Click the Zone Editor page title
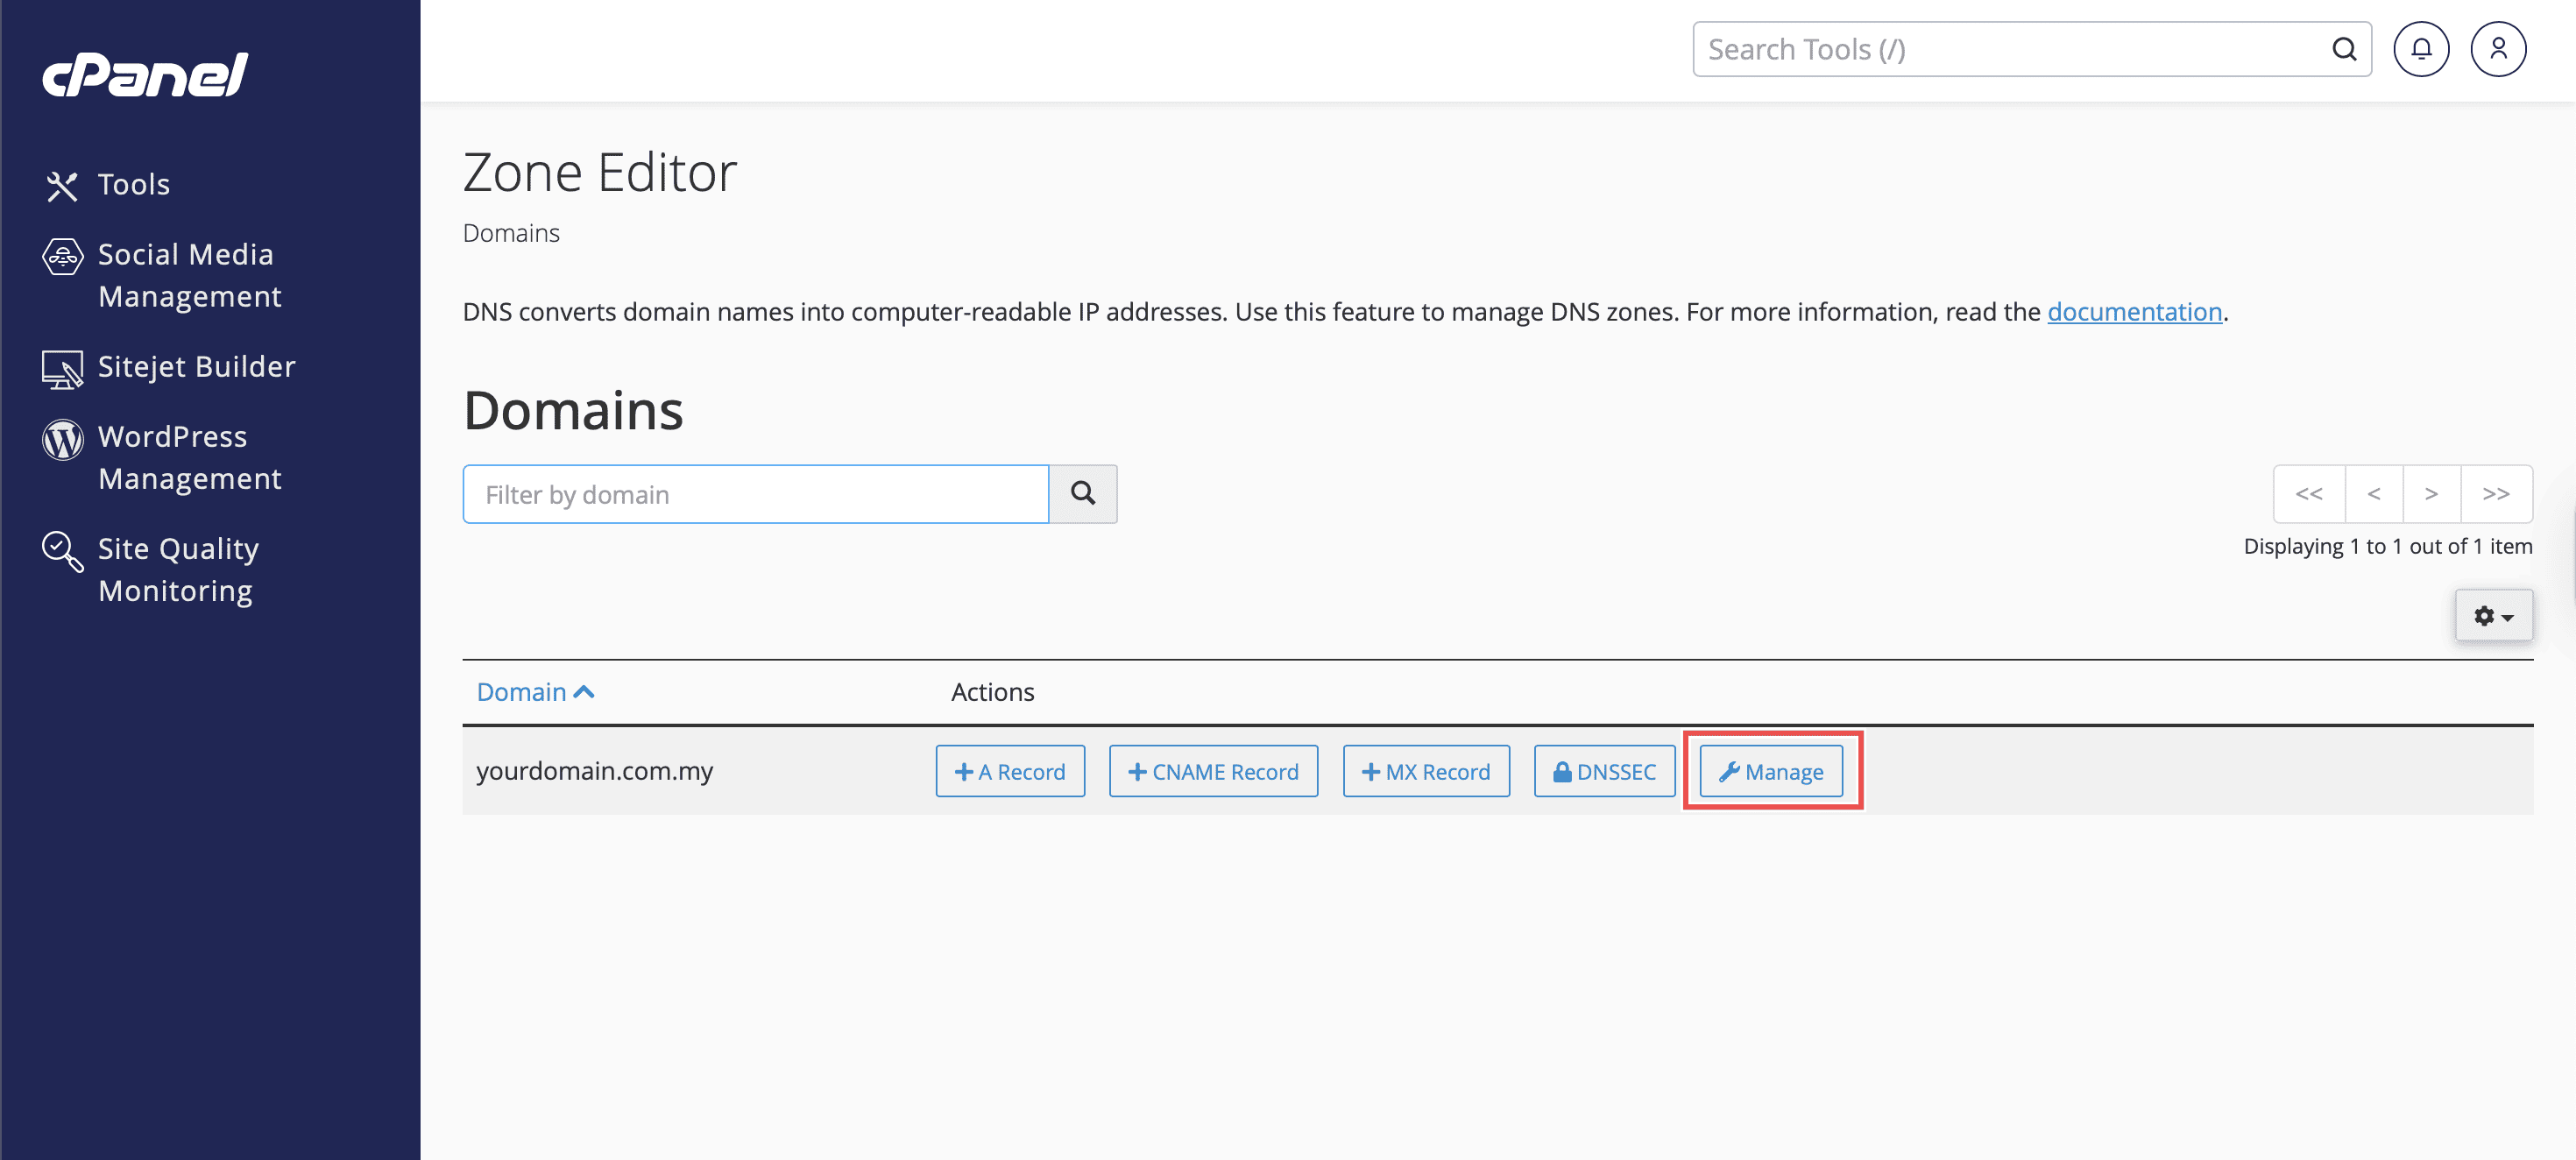This screenshot has height=1160, width=2576. 600,172
